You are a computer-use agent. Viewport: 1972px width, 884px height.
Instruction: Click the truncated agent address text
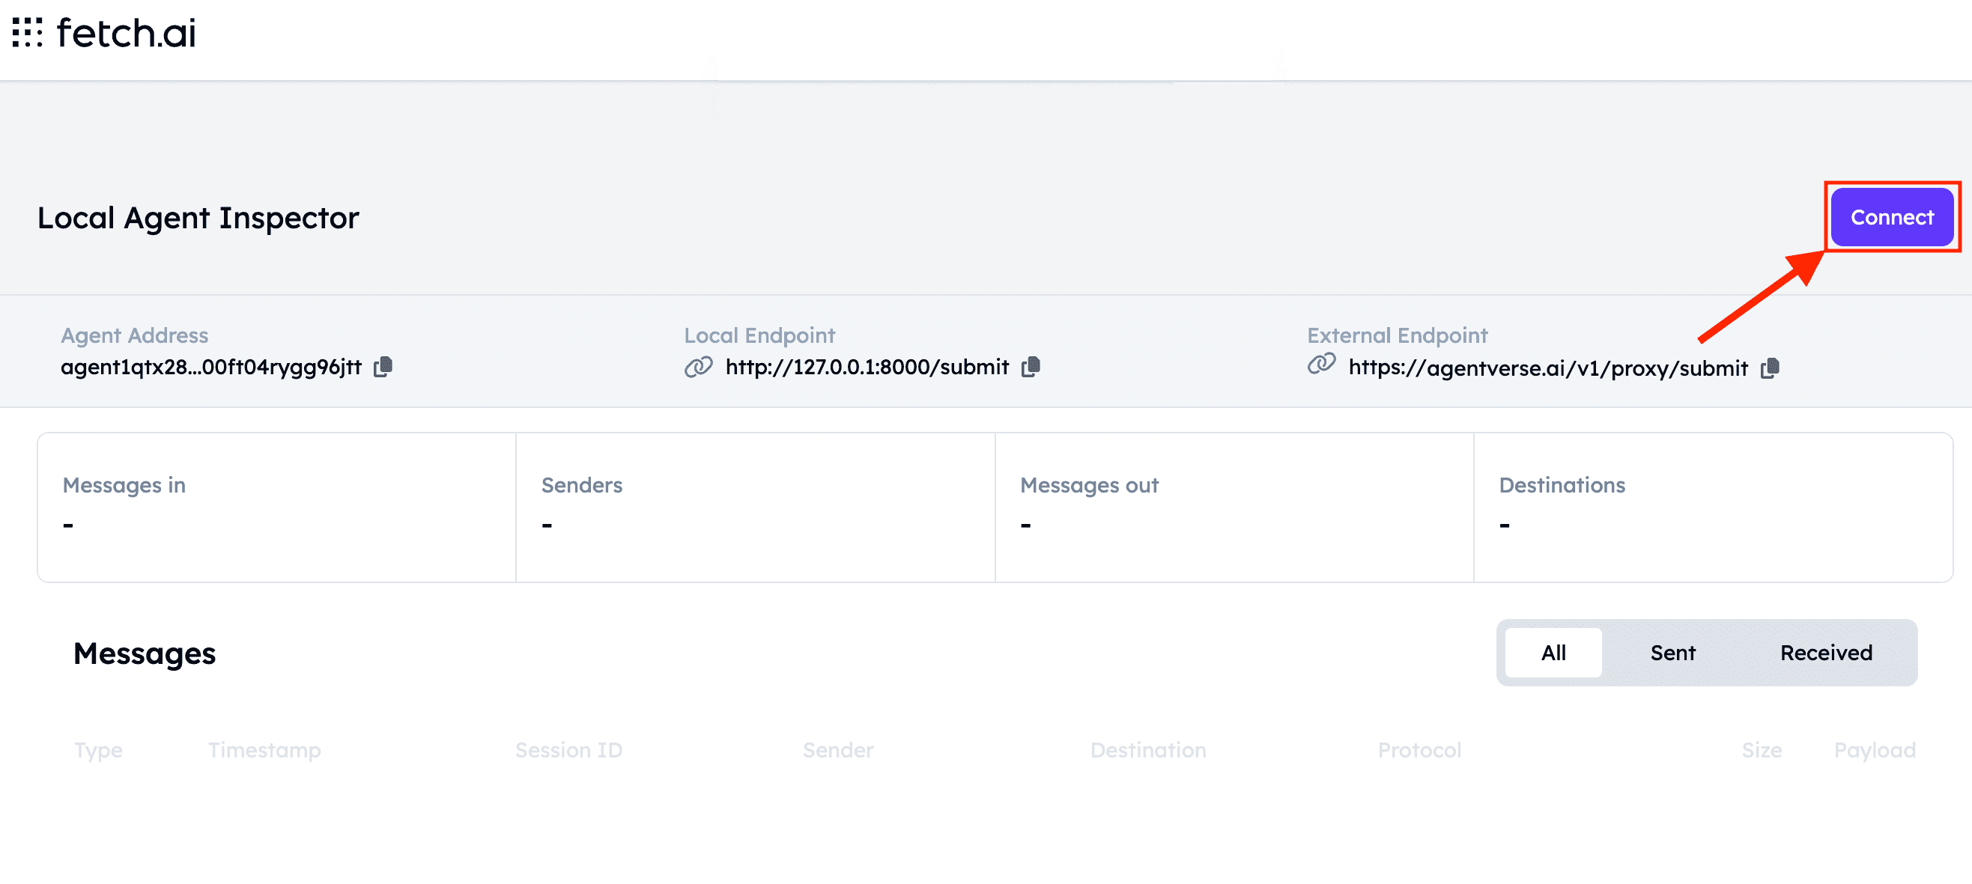pos(210,368)
